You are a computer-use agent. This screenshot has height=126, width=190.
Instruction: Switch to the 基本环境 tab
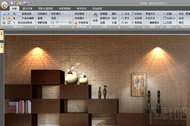27,9
